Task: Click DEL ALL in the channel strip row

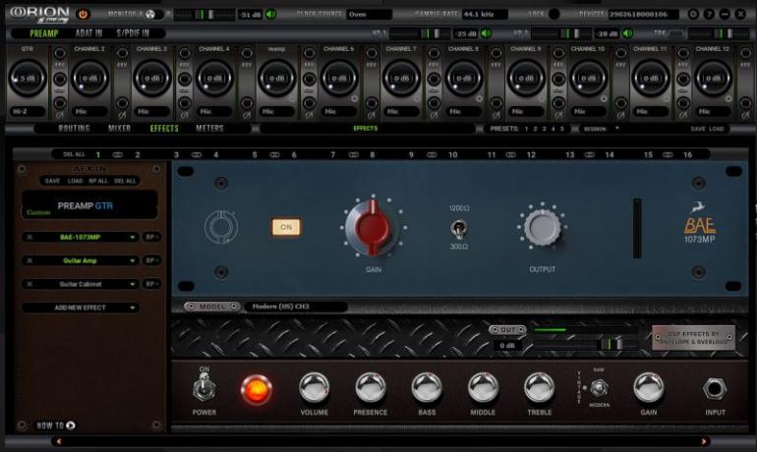Action: tap(74, 154)
